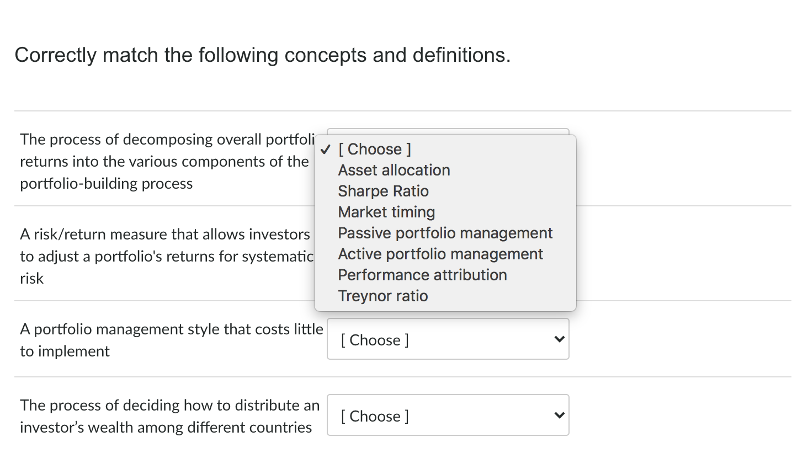Click the 'decomposing overall portfolio returns' prompt

[166, 140]
